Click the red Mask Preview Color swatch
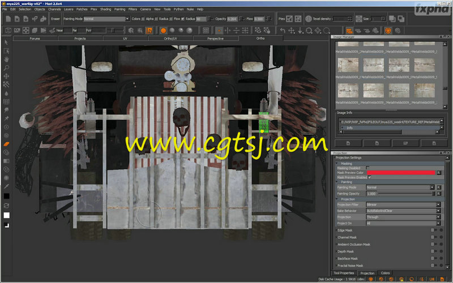 (x=401, y=173)
